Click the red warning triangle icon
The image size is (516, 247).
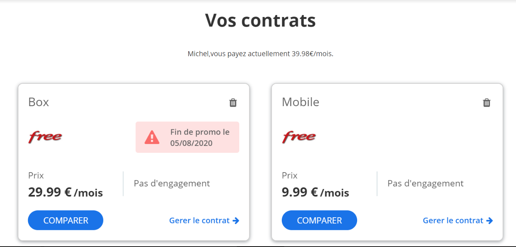[x=152, y=137]
